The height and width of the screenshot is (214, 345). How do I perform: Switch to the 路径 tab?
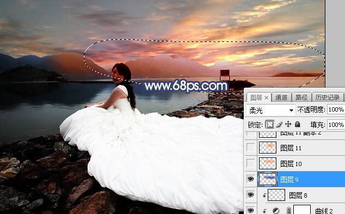[x=301, y=97]
